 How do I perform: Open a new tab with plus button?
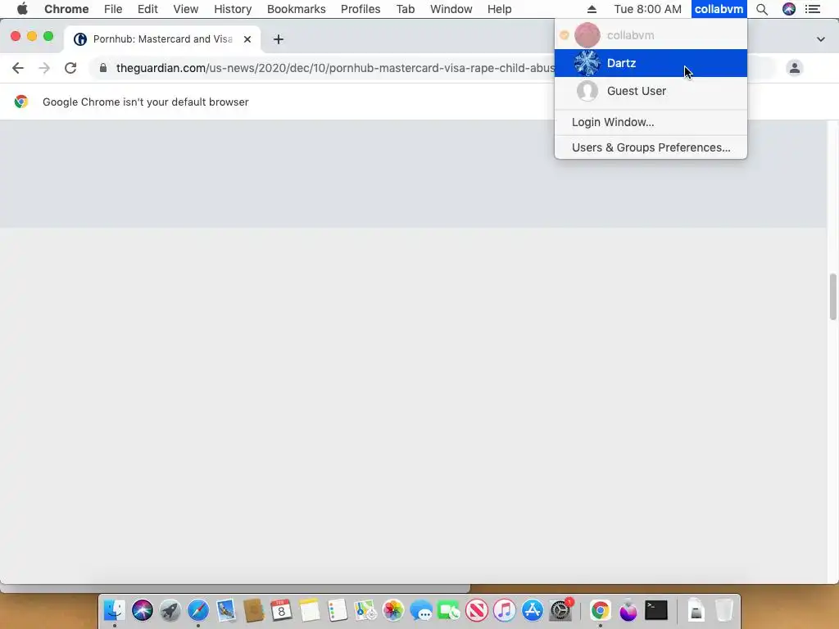tap(279, 39)
